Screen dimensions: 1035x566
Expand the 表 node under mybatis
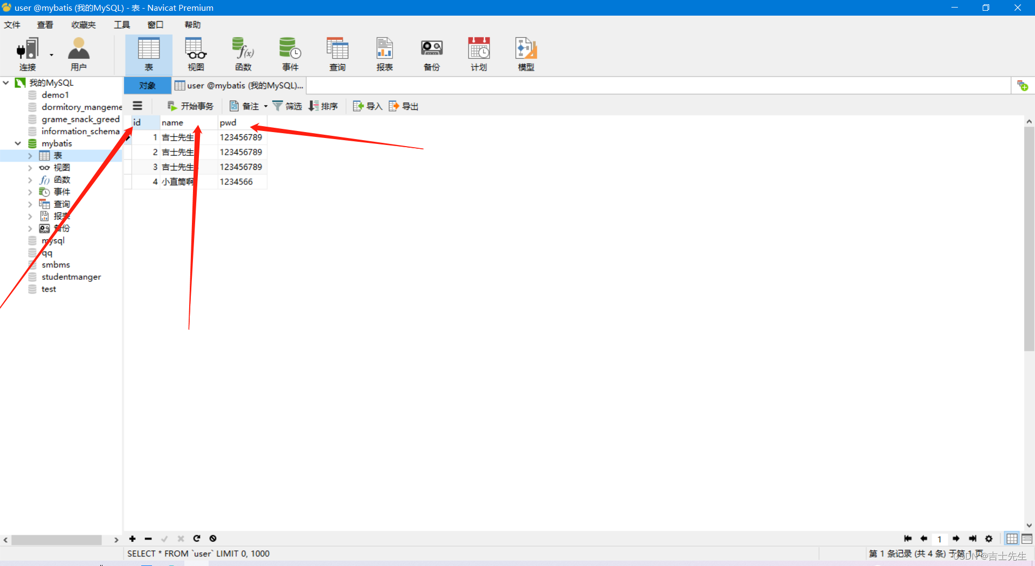tap(30, 156)
